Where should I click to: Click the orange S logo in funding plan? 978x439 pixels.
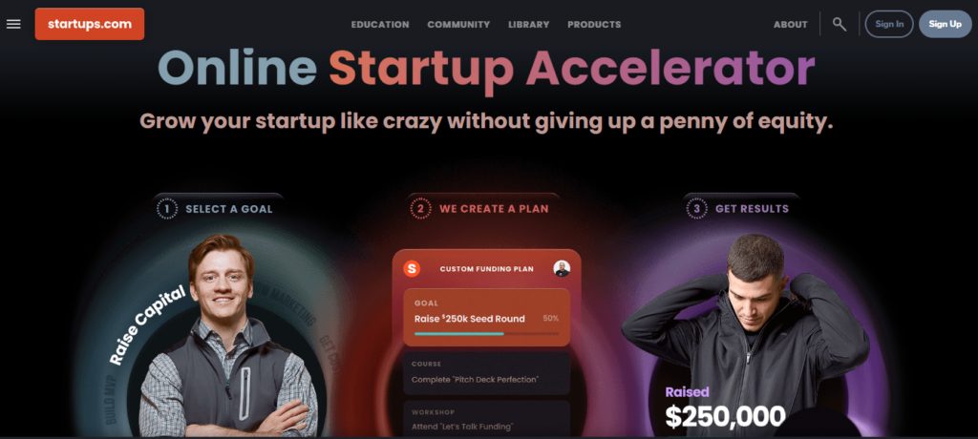(412, 269)
